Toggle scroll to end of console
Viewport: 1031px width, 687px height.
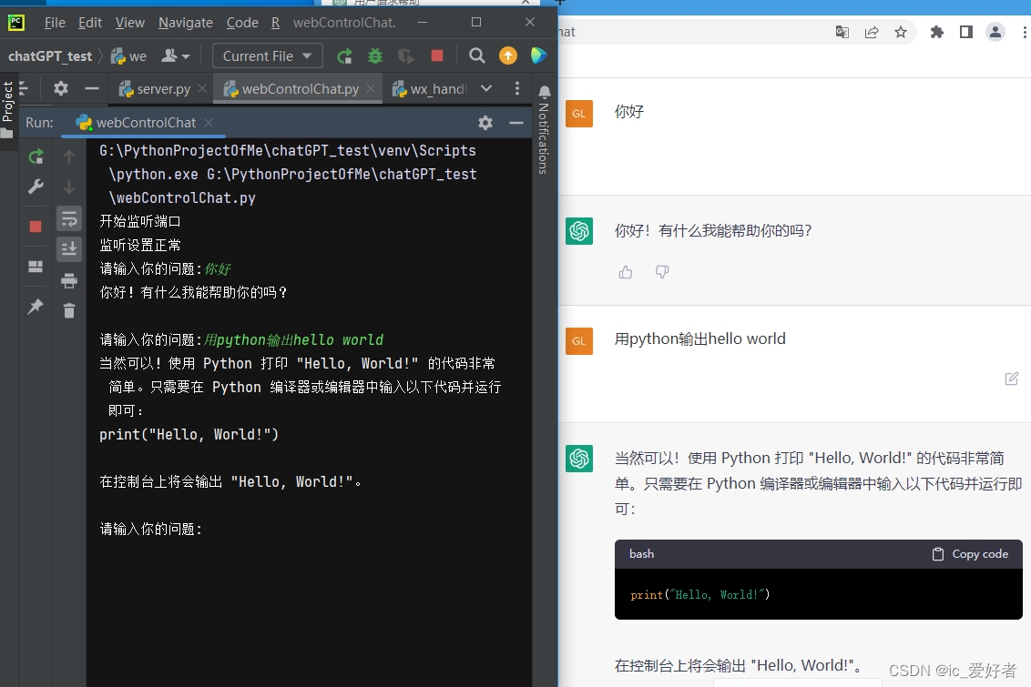69,249
